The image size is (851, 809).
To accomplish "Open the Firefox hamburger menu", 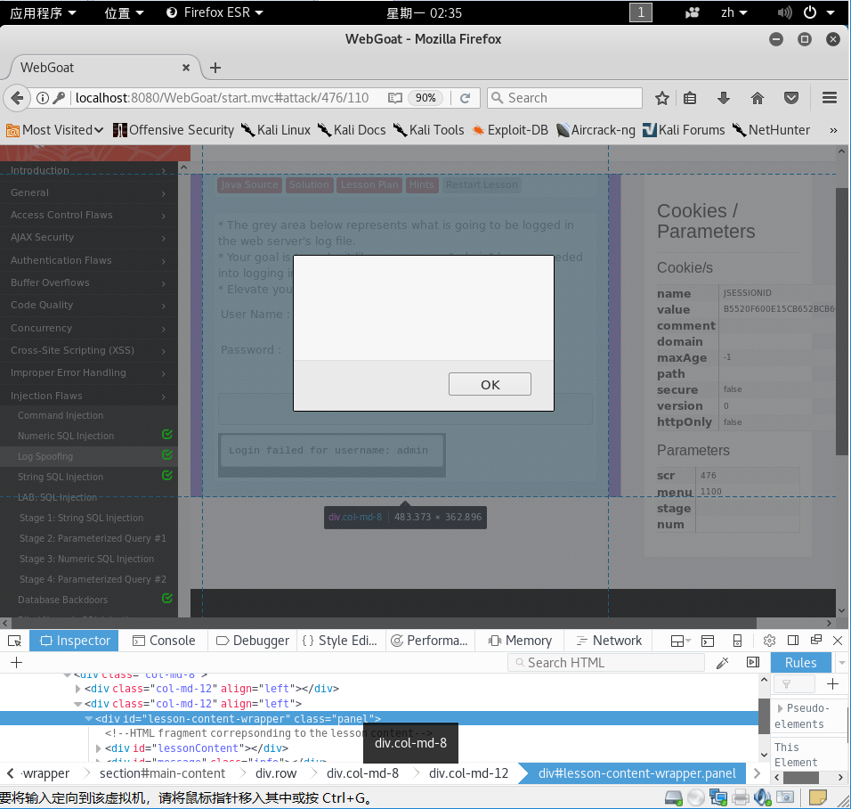I will point(830,98).
